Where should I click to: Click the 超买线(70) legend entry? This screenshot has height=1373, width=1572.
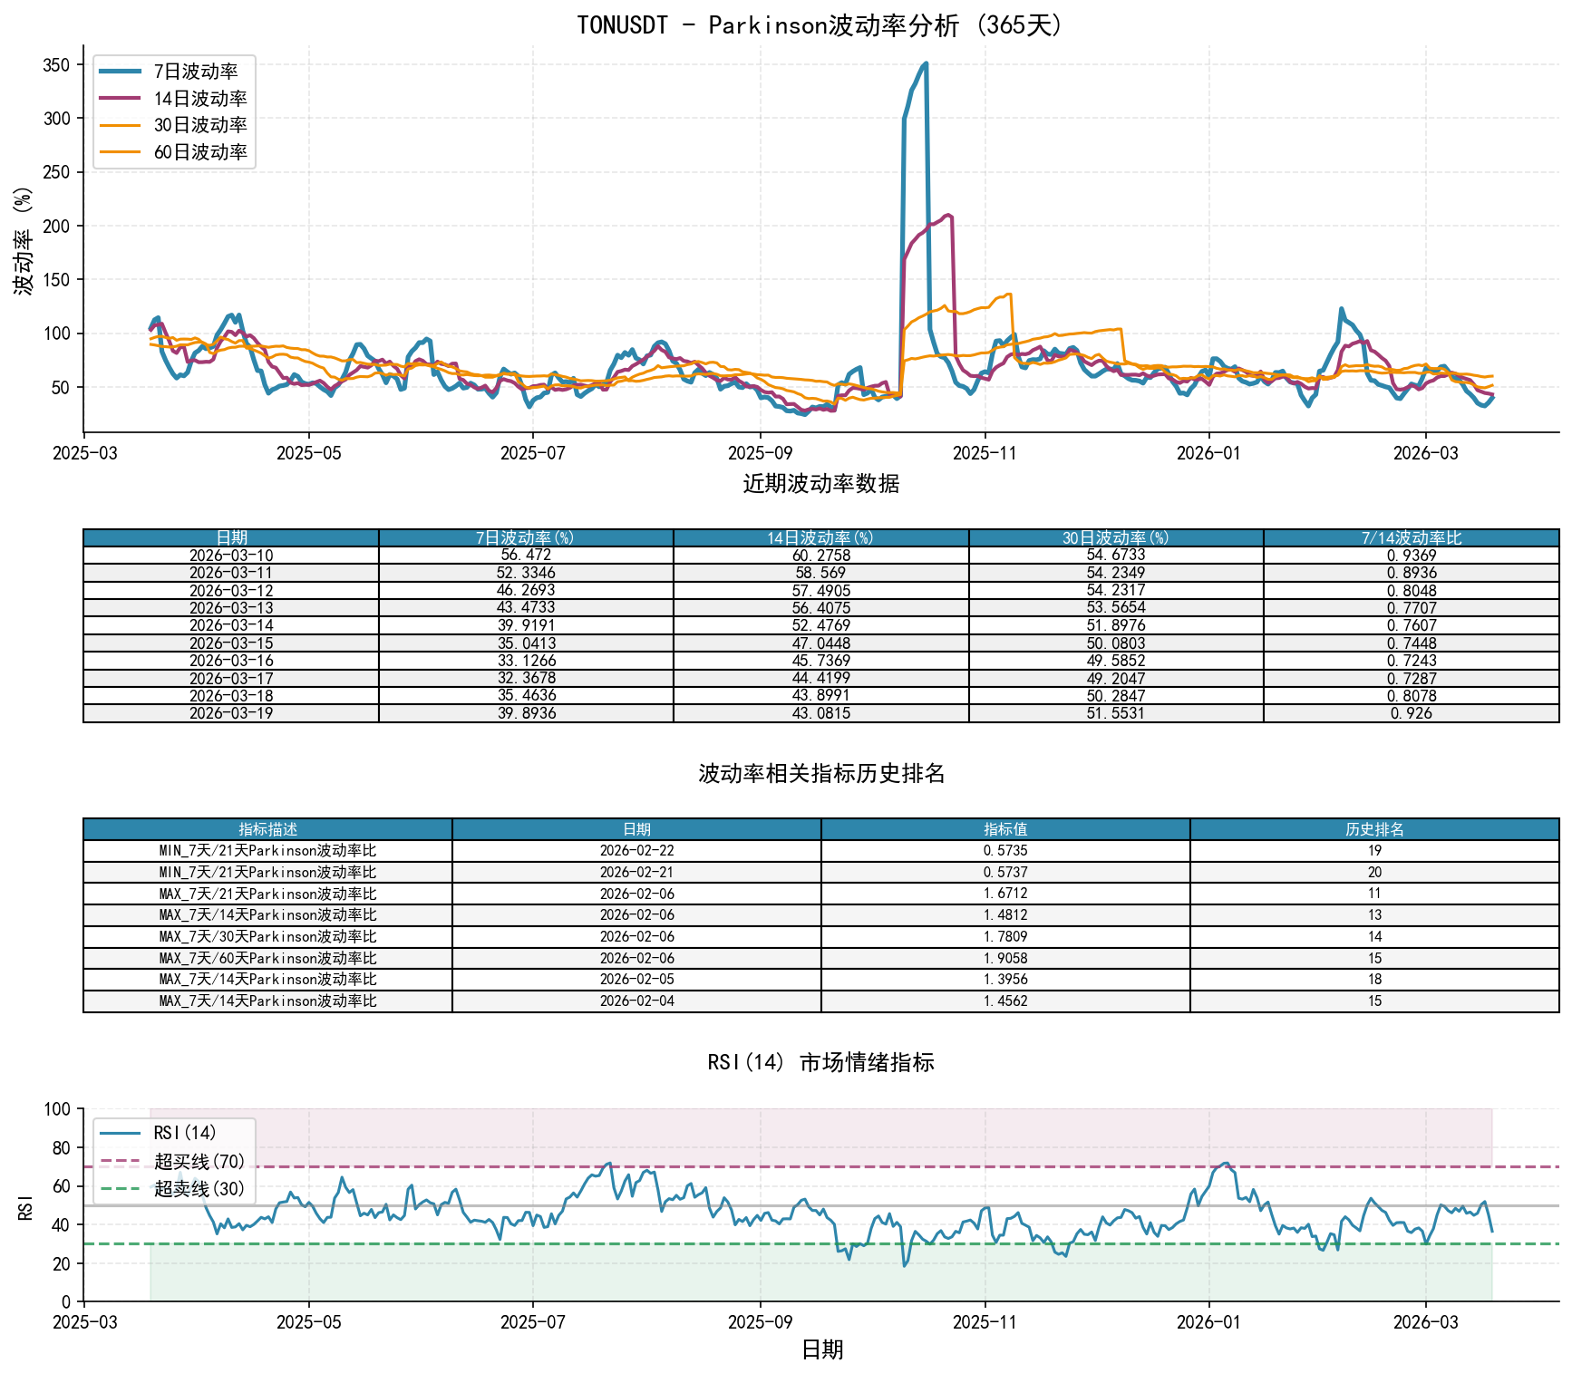click(x=199, y=1161)
